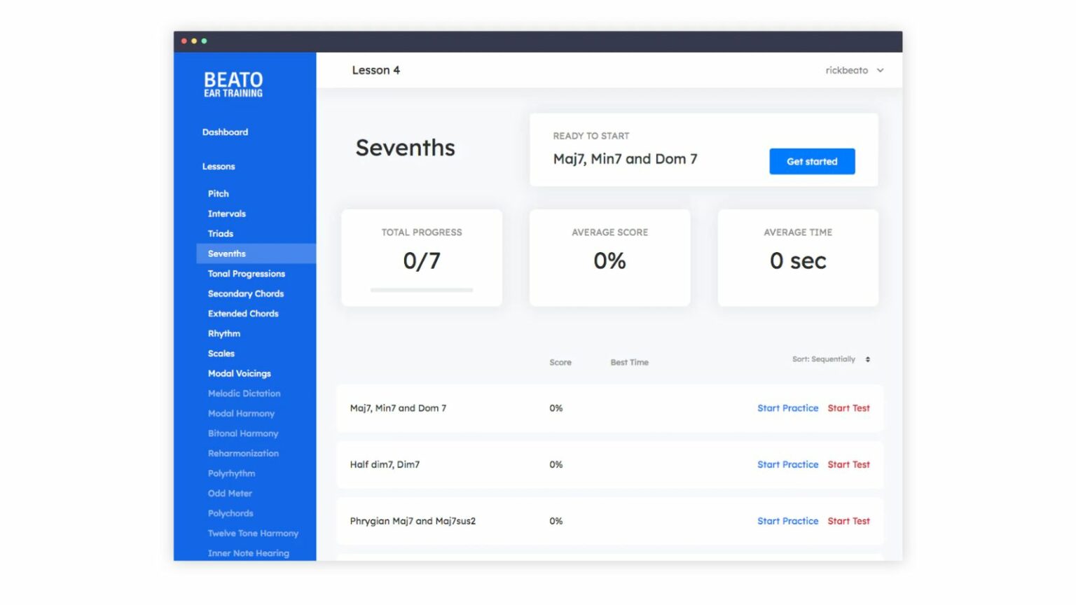Select Tonal Progressions in sidebar
The image size is (1076, 605).
click(246, 274)
